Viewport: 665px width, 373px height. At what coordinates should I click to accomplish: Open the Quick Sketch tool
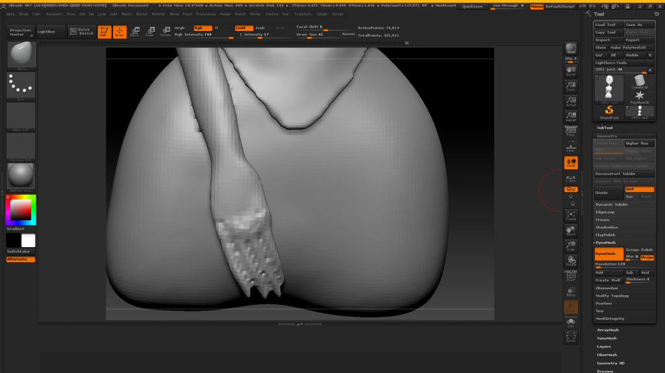[81, 32]
